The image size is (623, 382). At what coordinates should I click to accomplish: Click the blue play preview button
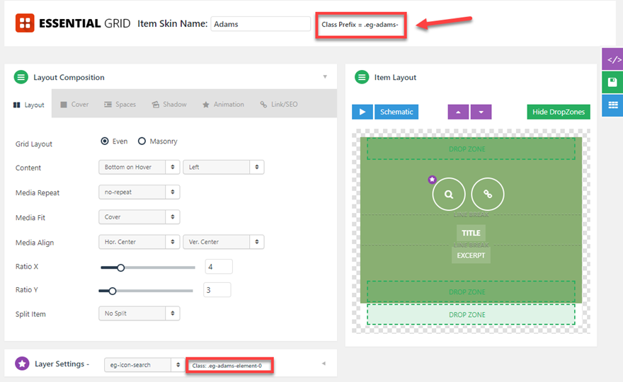362,112
